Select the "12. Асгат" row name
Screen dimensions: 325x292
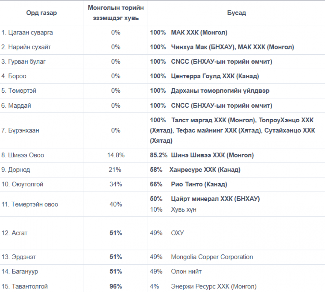15,233
